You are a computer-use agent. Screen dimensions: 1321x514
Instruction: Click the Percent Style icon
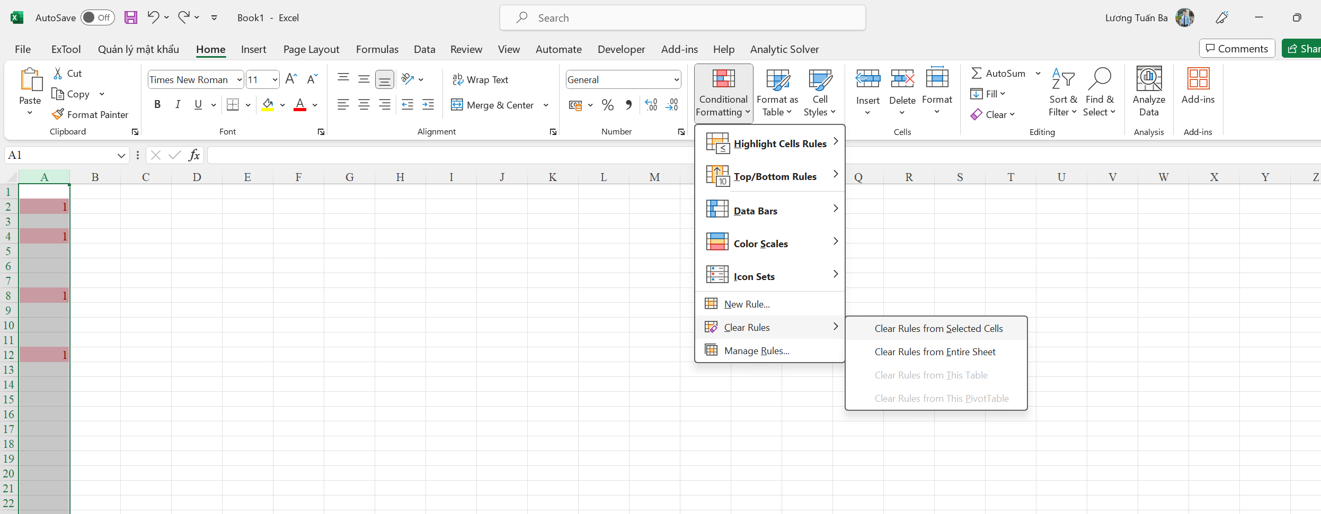click(607, 105)
